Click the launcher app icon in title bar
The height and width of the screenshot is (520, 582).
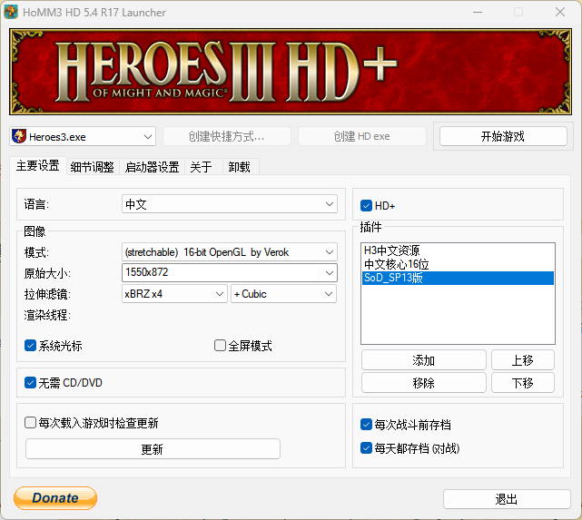click(x=11, y=12)
